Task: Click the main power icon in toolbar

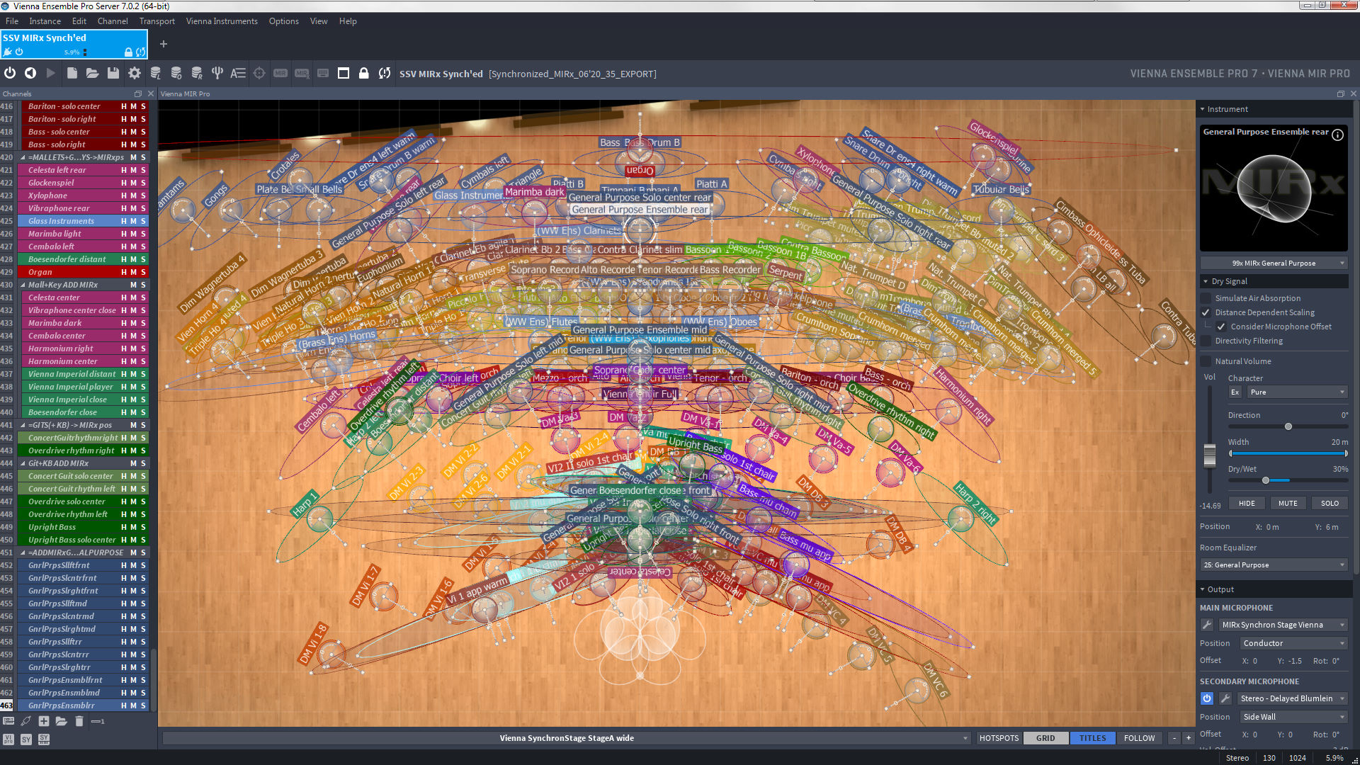Action: click(x=10, y=73)
